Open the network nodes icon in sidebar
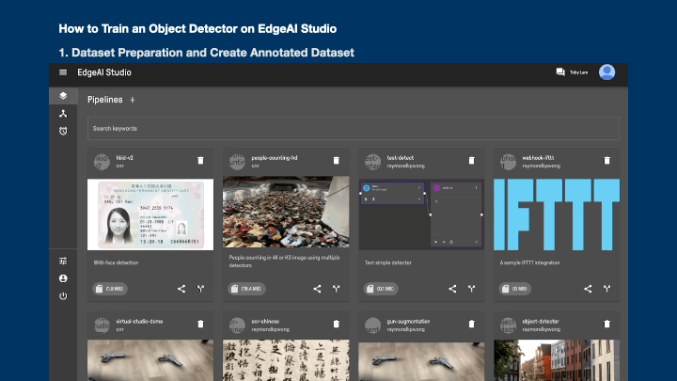 [63, 113]
